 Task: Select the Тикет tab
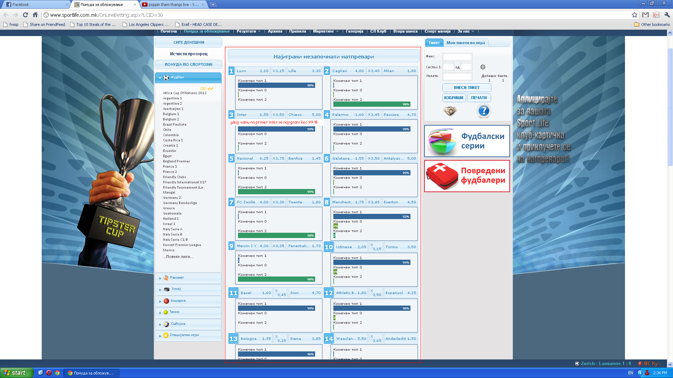[x=434, y=43]
